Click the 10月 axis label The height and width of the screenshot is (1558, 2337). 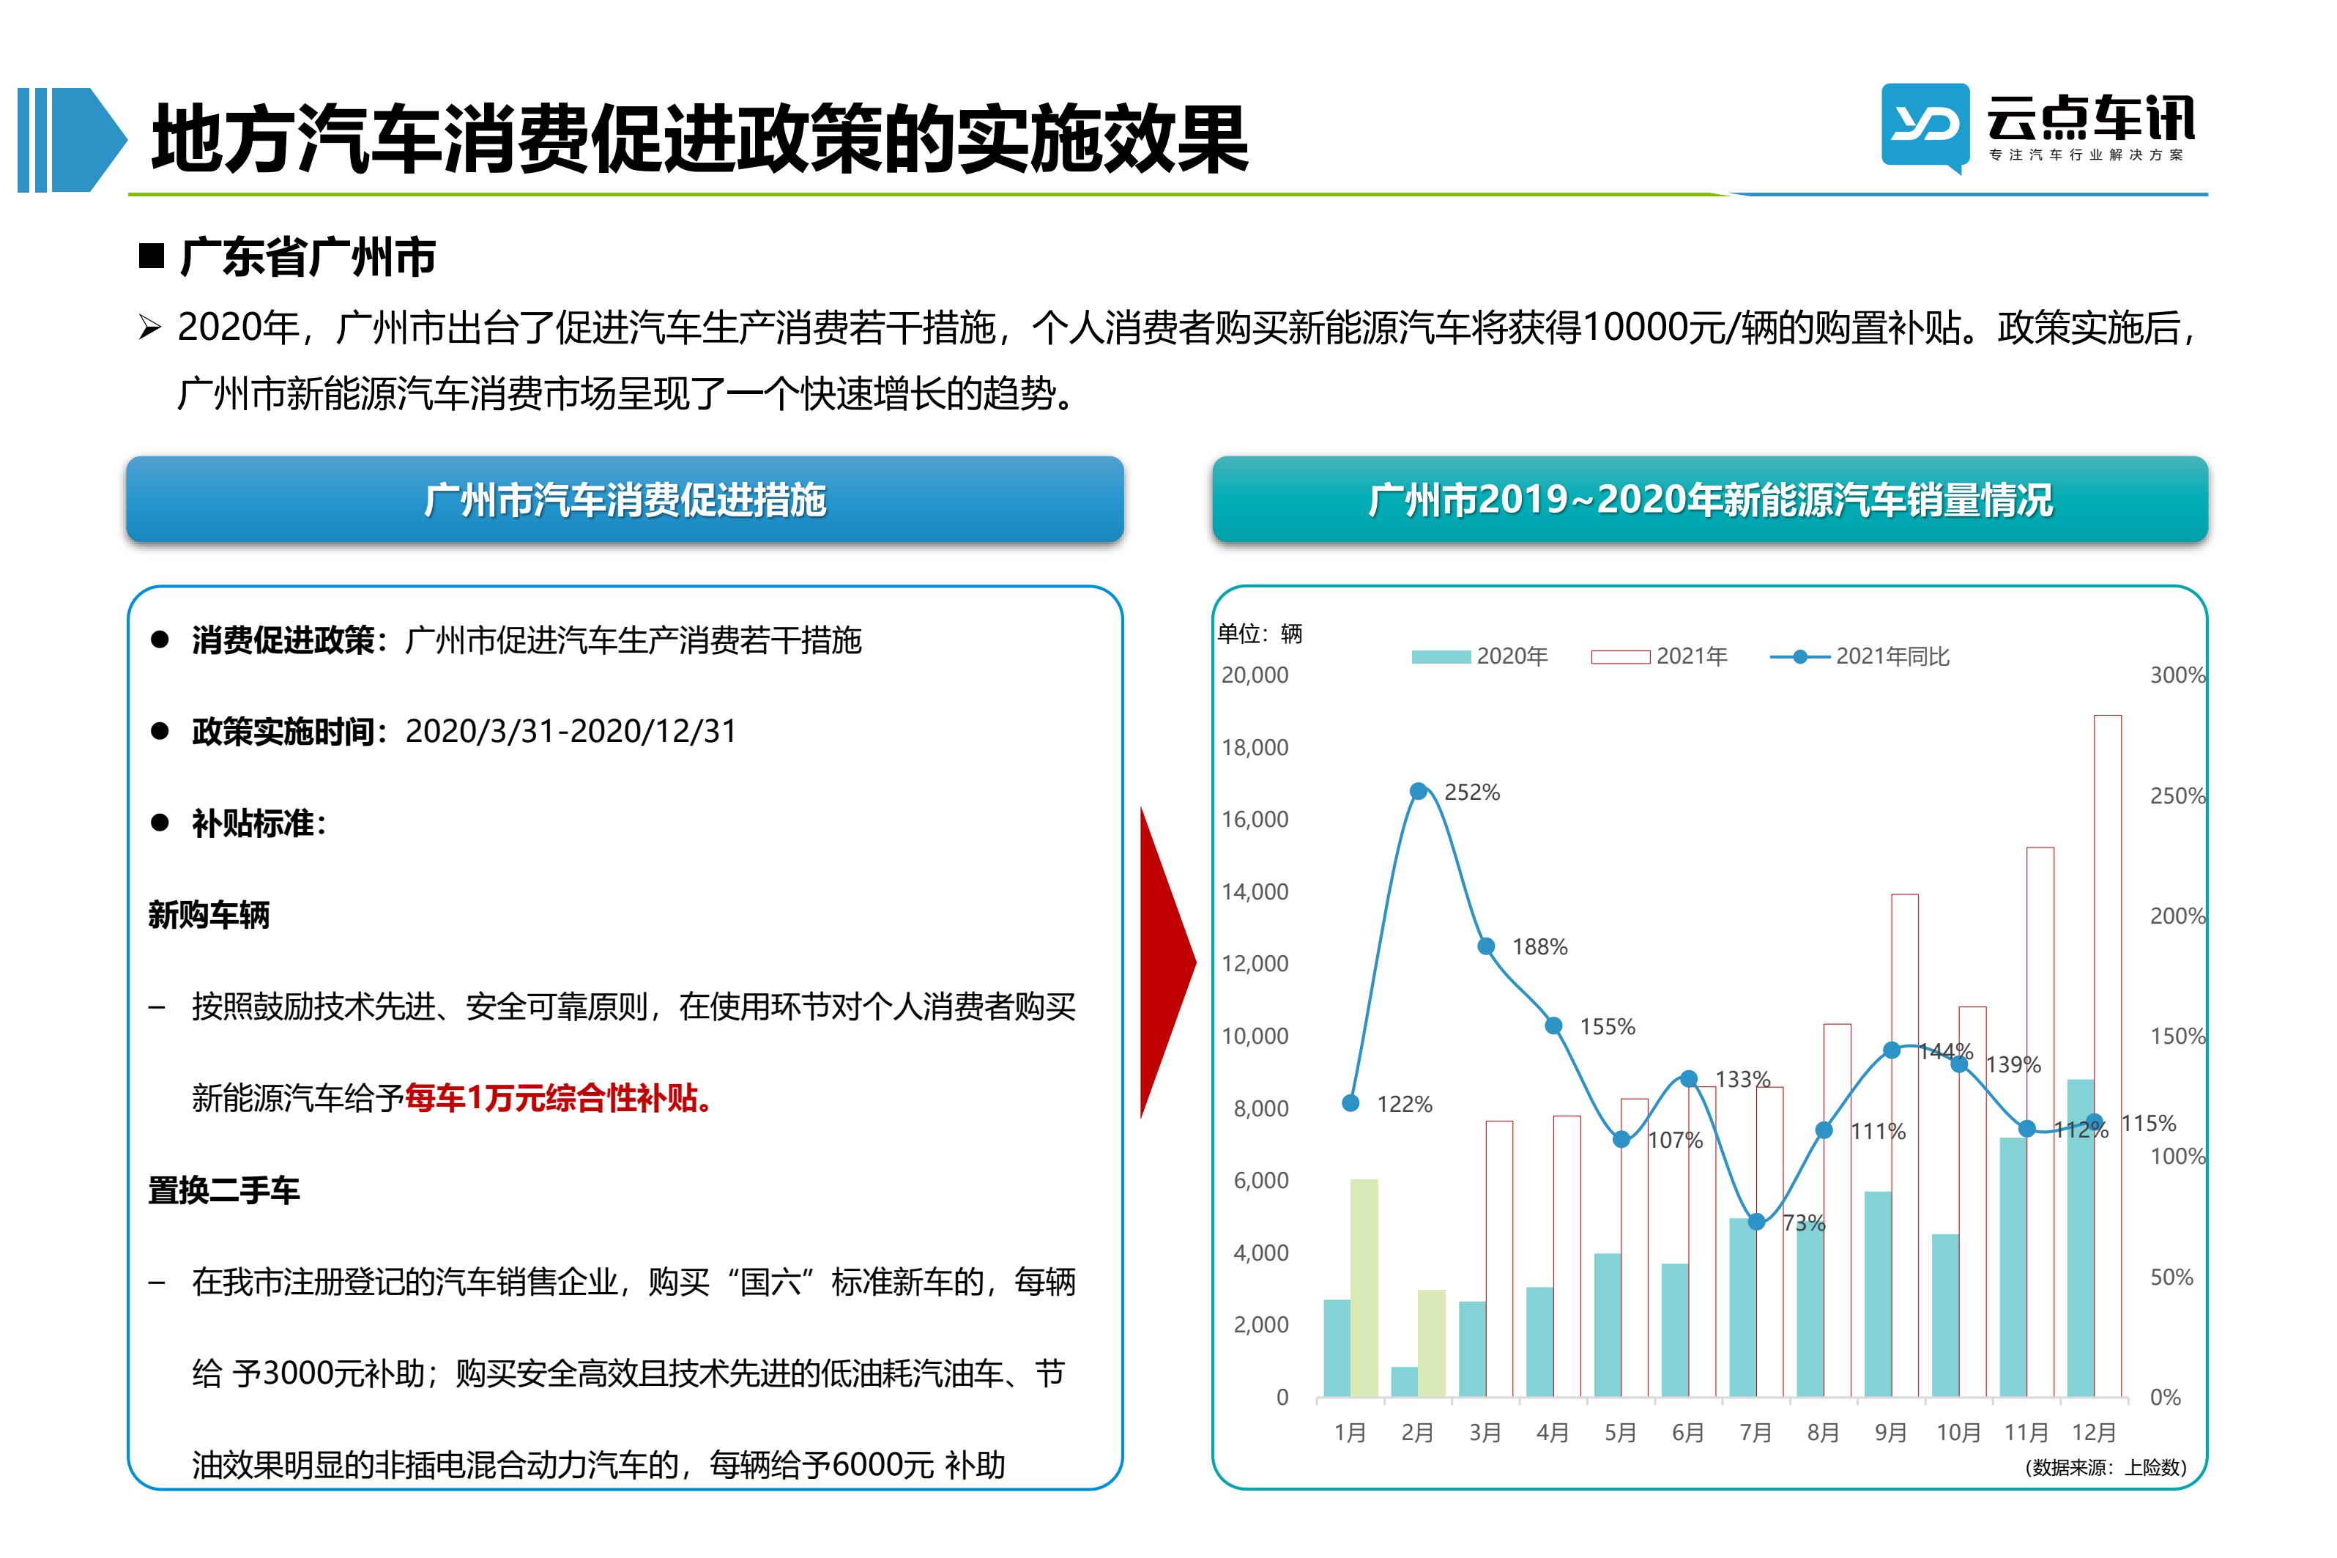pos(1958,1432)
